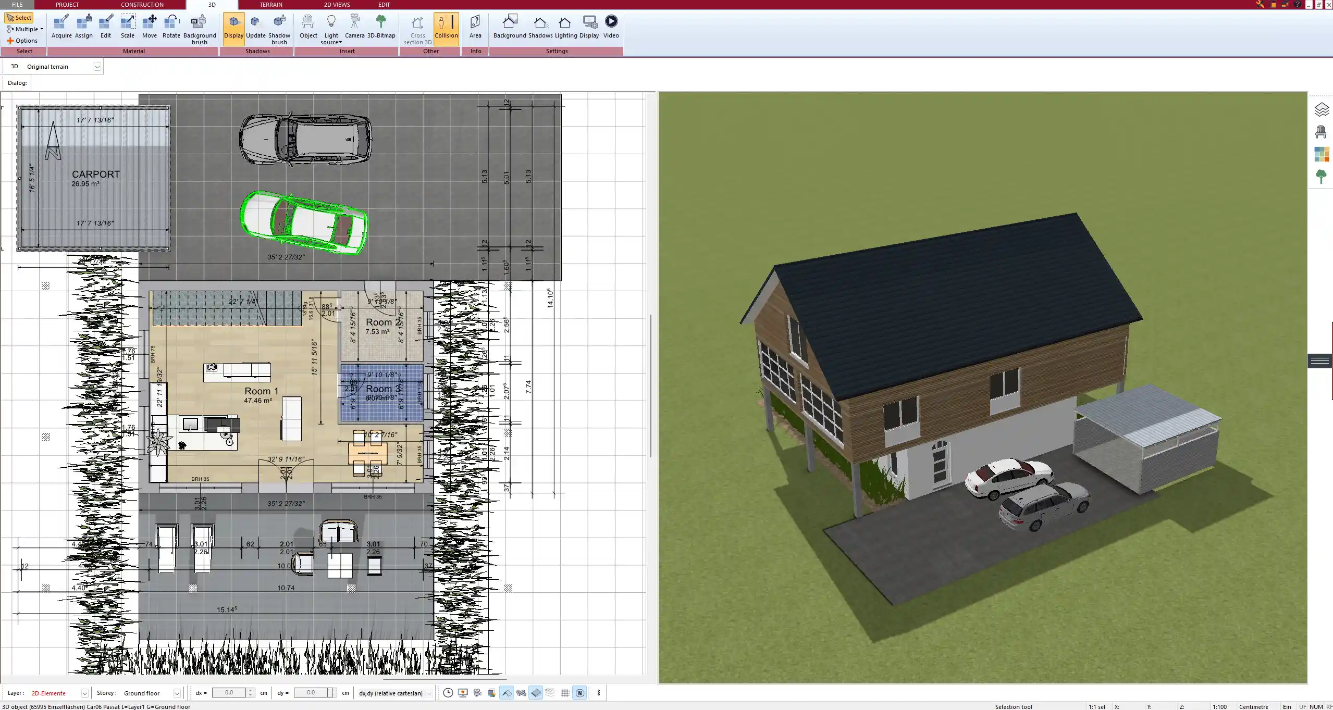The image size is (1333, 710).
Task: Click the Shadow brush icon
Action: pyautogui.click(x=279, y=27)
